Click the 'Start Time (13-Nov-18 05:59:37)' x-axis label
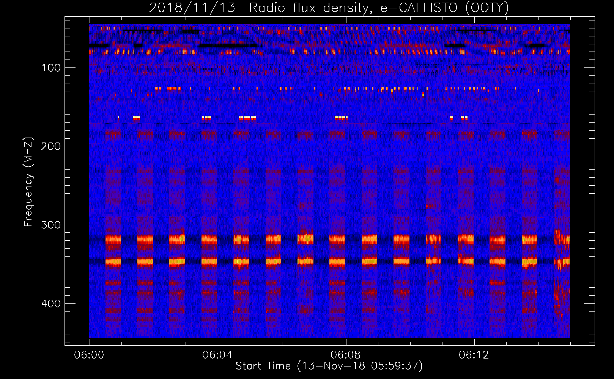 pyautogui.click(x=329, y=366)
